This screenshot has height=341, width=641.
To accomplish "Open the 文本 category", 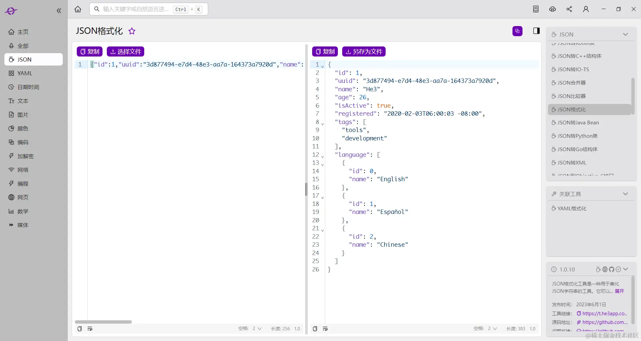I will point(33,101).
